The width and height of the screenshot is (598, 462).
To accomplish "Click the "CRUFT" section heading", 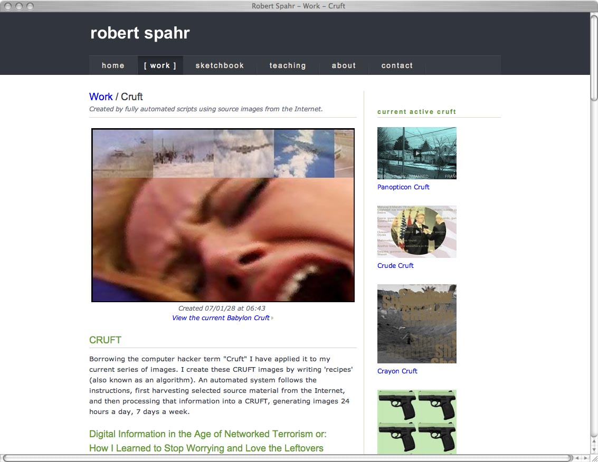I will [x=105, y=340].
